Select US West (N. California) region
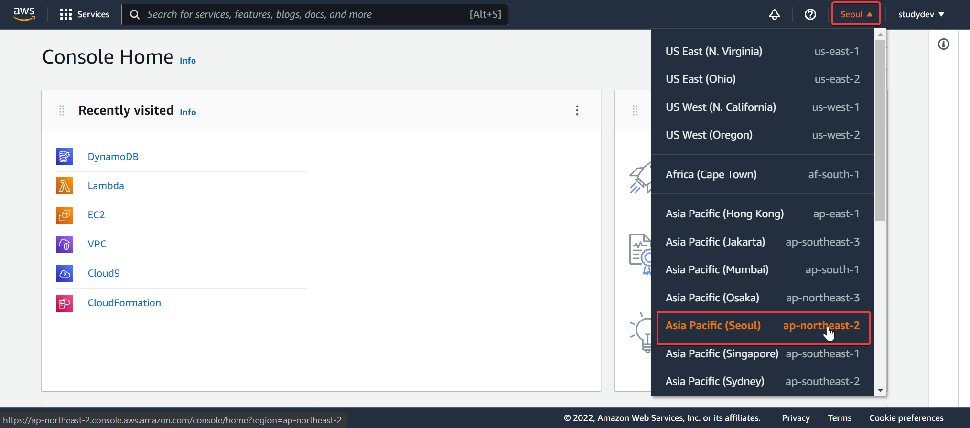 [763, 107]
